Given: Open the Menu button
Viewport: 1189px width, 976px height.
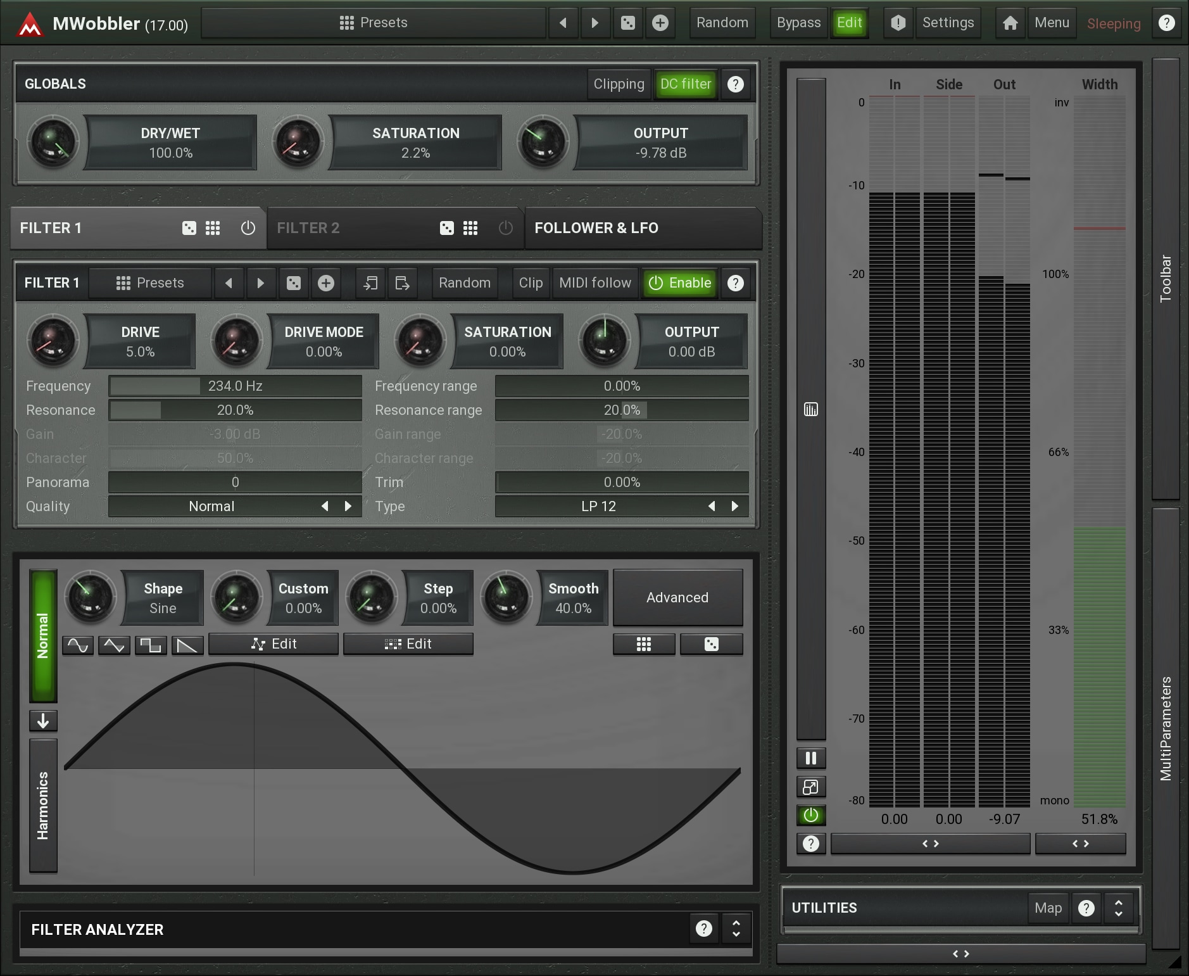Looking at the screenshot, I should (x=1051, y=23).
